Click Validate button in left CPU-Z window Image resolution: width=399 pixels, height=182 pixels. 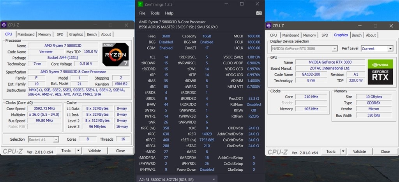click(95, 151)
